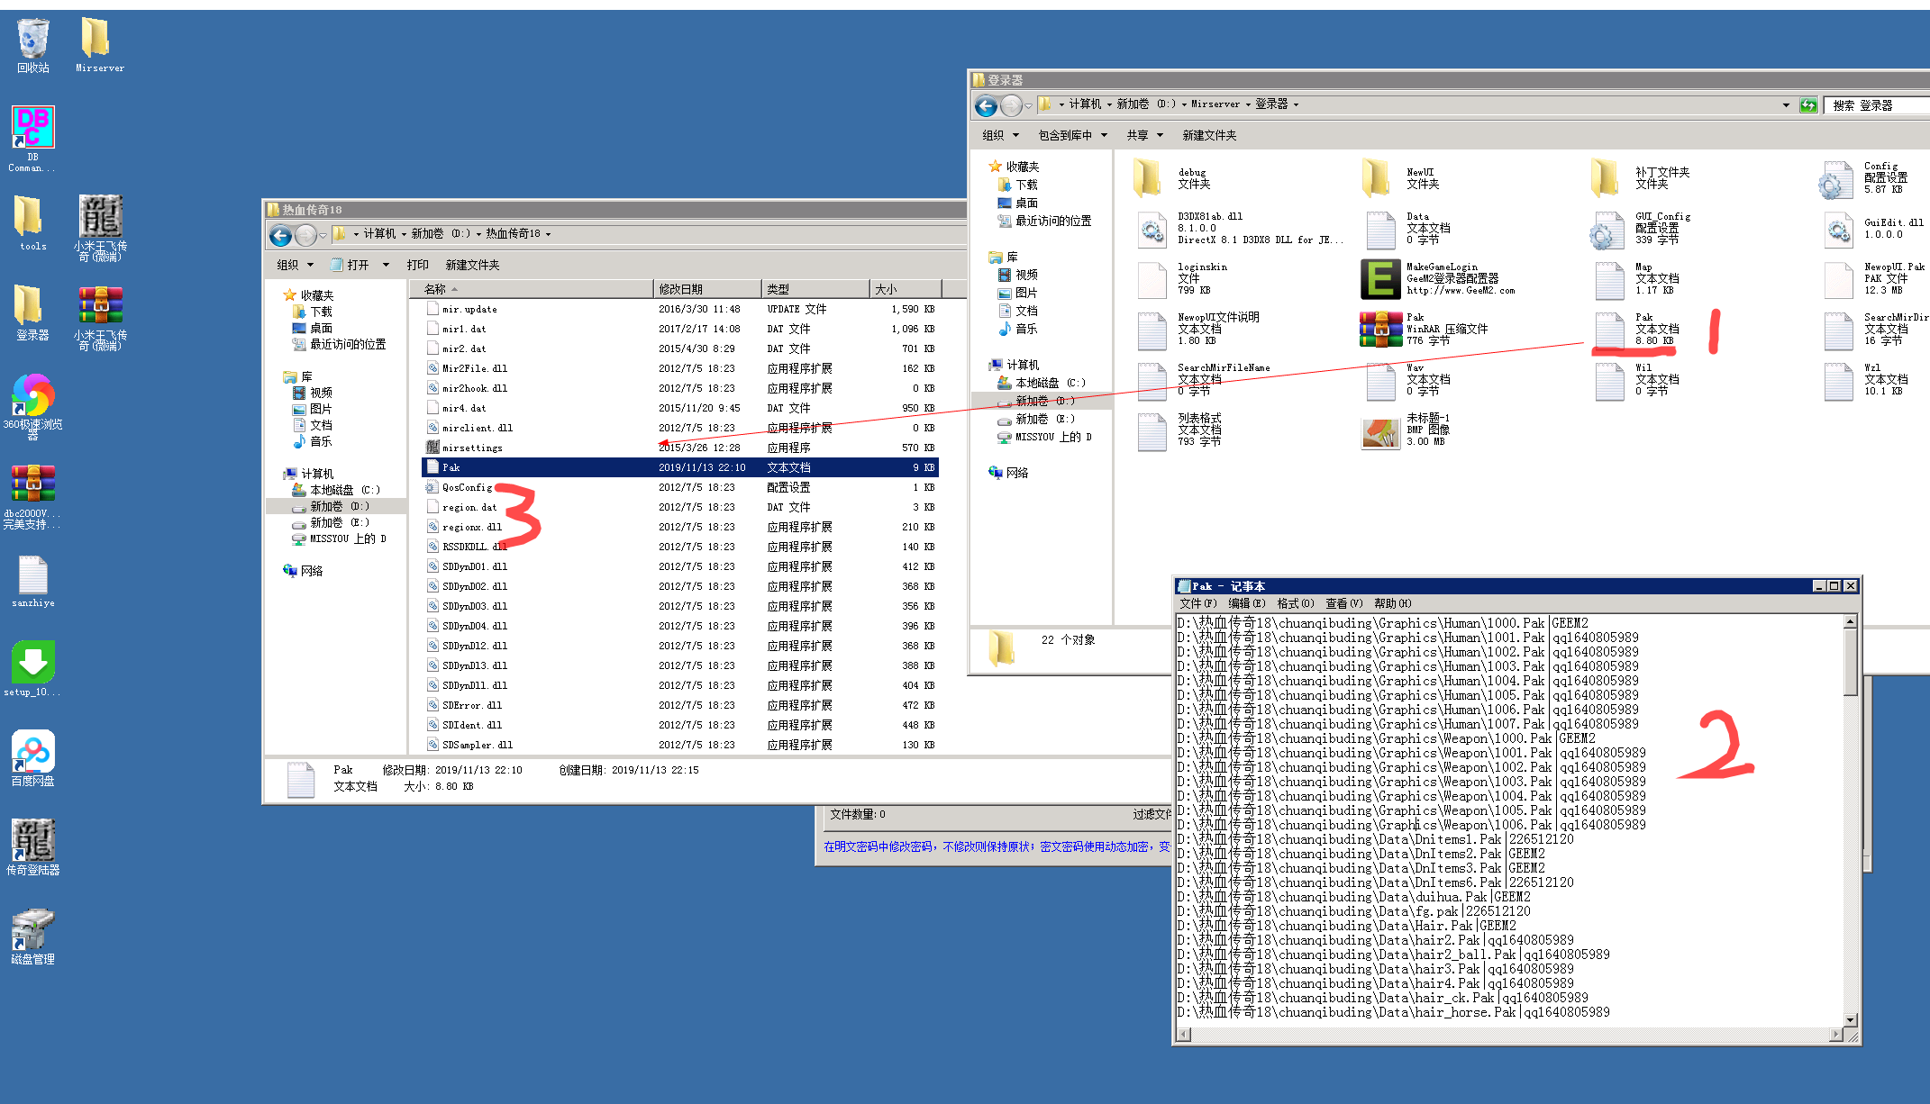Launch the DB Commander desktop shortcut

pyautogui.click(x=33, y=138)
